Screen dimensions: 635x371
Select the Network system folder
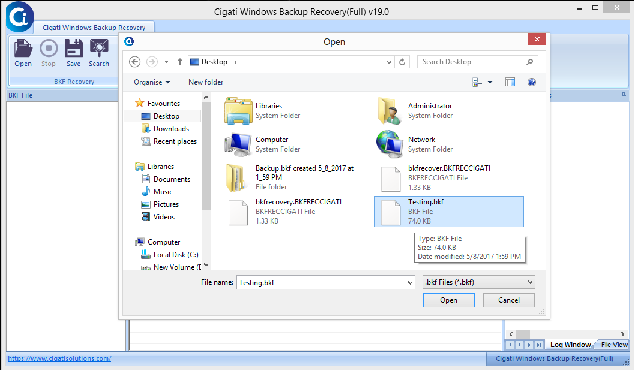pyautogui.click(x=415, y=144)
